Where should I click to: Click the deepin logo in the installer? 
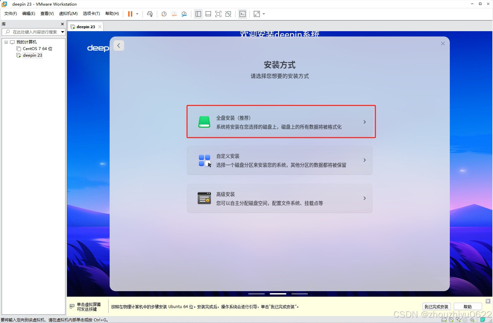pos(98,48)
